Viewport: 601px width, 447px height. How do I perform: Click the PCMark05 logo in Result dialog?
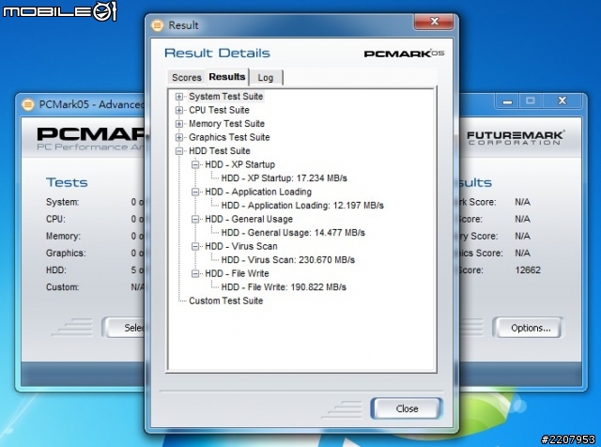click(x=404, y=54)
